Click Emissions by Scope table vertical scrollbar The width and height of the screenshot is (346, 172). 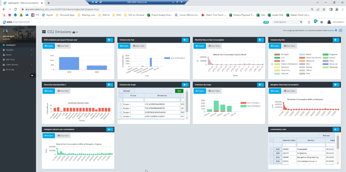(x=187, y=104)
